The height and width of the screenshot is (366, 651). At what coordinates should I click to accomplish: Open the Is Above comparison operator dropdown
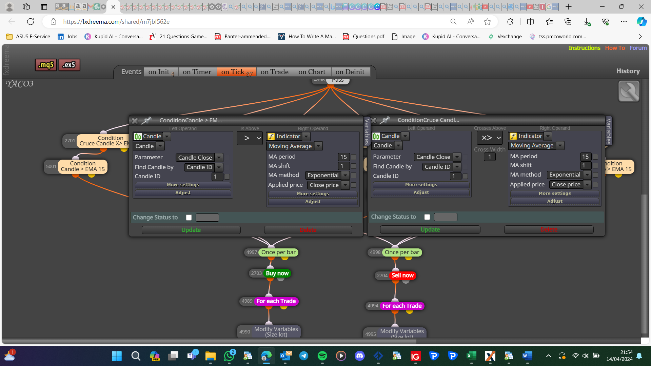pos(250,138)
